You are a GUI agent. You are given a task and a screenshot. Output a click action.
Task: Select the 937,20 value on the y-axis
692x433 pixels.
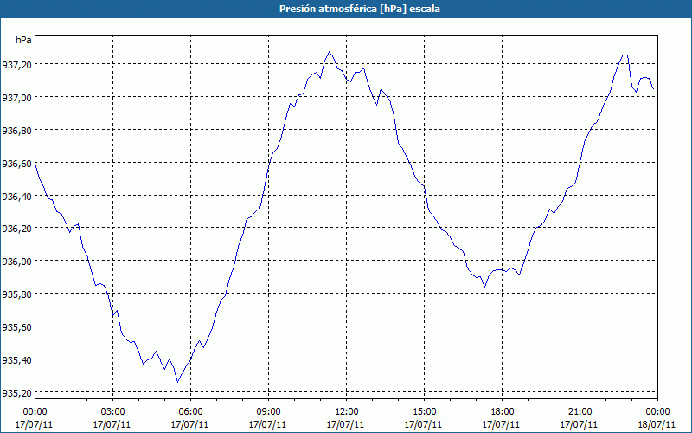[x=16, y=65]
